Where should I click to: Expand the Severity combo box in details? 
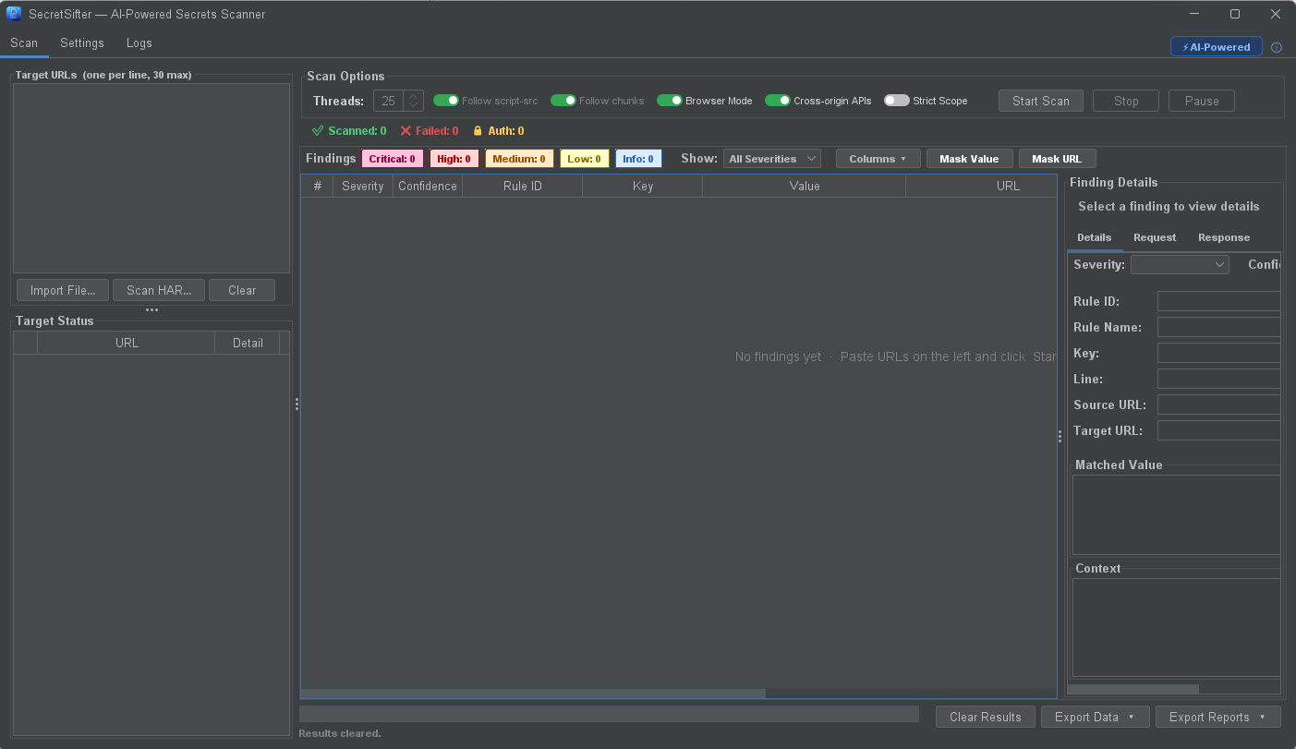1180,265
